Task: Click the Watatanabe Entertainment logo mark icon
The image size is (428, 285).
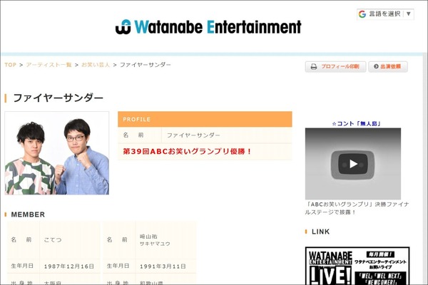Action: coord(123,27)
